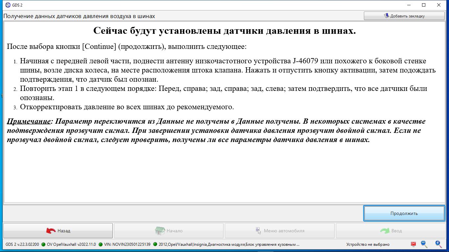
Task: Click the red envelope icon in status bar
Action: [414, 244]
